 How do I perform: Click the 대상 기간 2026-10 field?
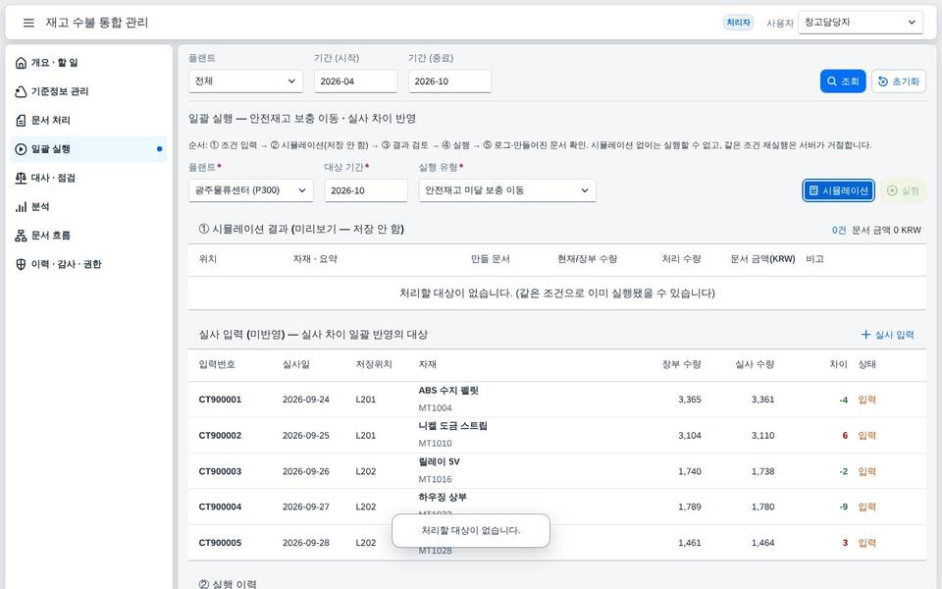pyautogui.click(x=366, y=190)
